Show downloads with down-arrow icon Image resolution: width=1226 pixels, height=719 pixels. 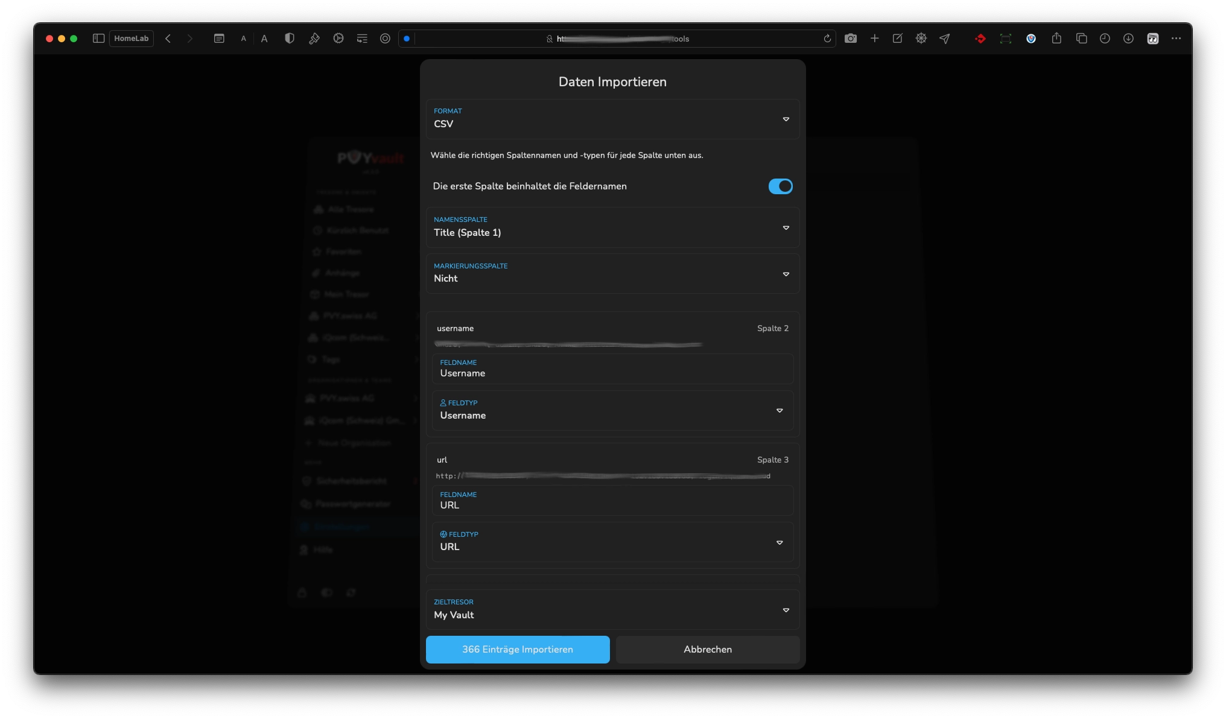tap(1128, 39)
